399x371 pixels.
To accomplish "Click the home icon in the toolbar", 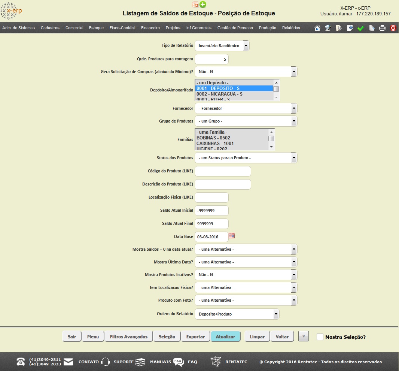I will pyautogui.click(x=317, y=28).
